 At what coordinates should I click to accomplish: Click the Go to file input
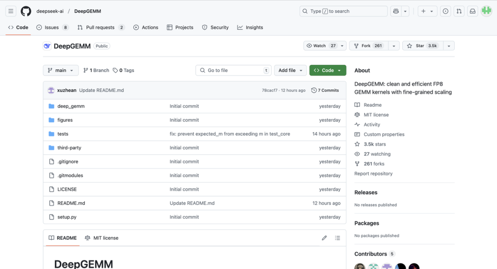[234, 71]
